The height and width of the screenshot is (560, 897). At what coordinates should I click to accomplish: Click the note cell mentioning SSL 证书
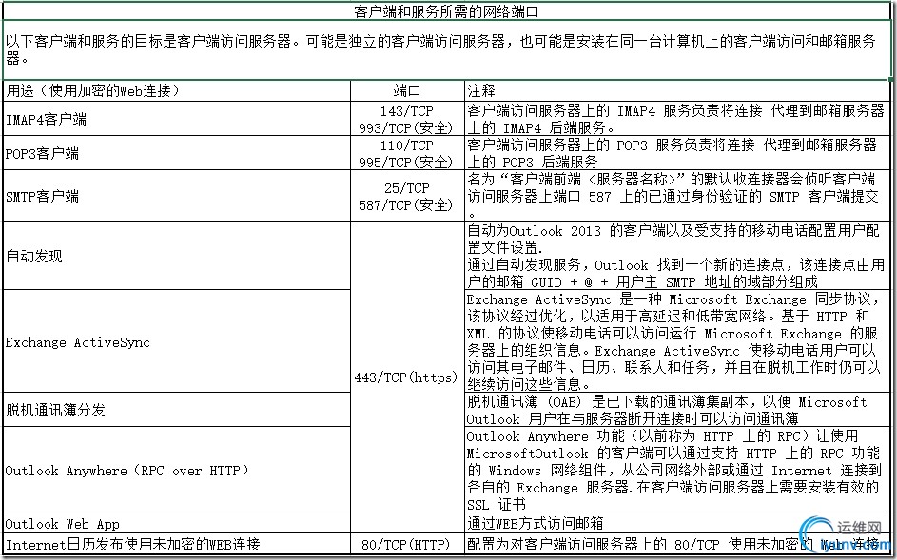point(678,470)
